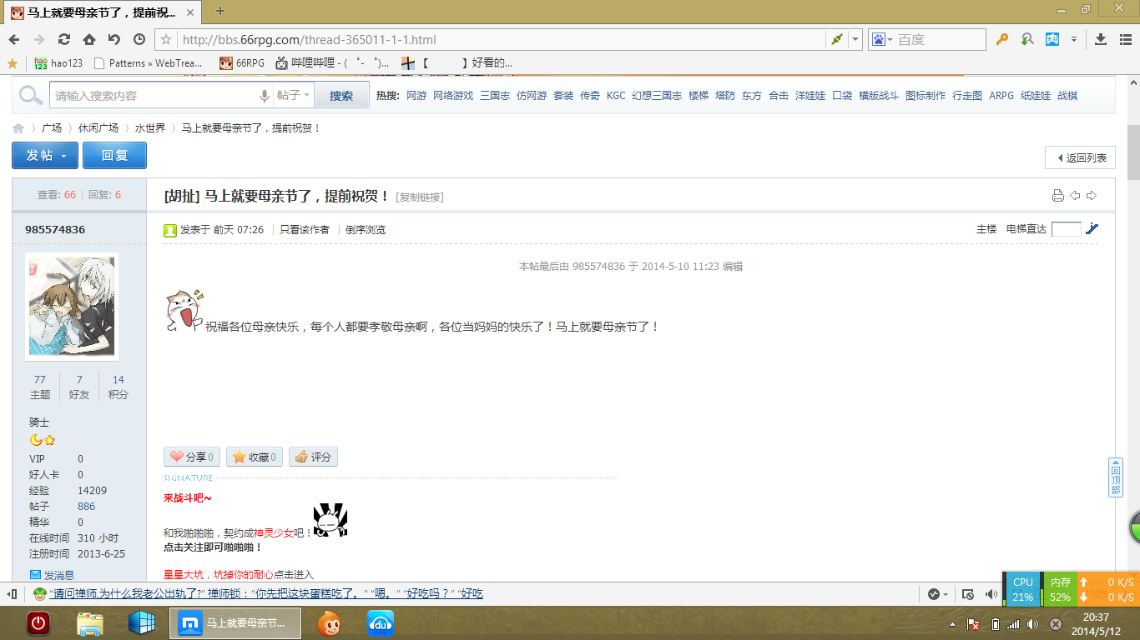Click the floor jump go icon
The height and width of the screenshot is (640, 1140).
click(1092, 229)
